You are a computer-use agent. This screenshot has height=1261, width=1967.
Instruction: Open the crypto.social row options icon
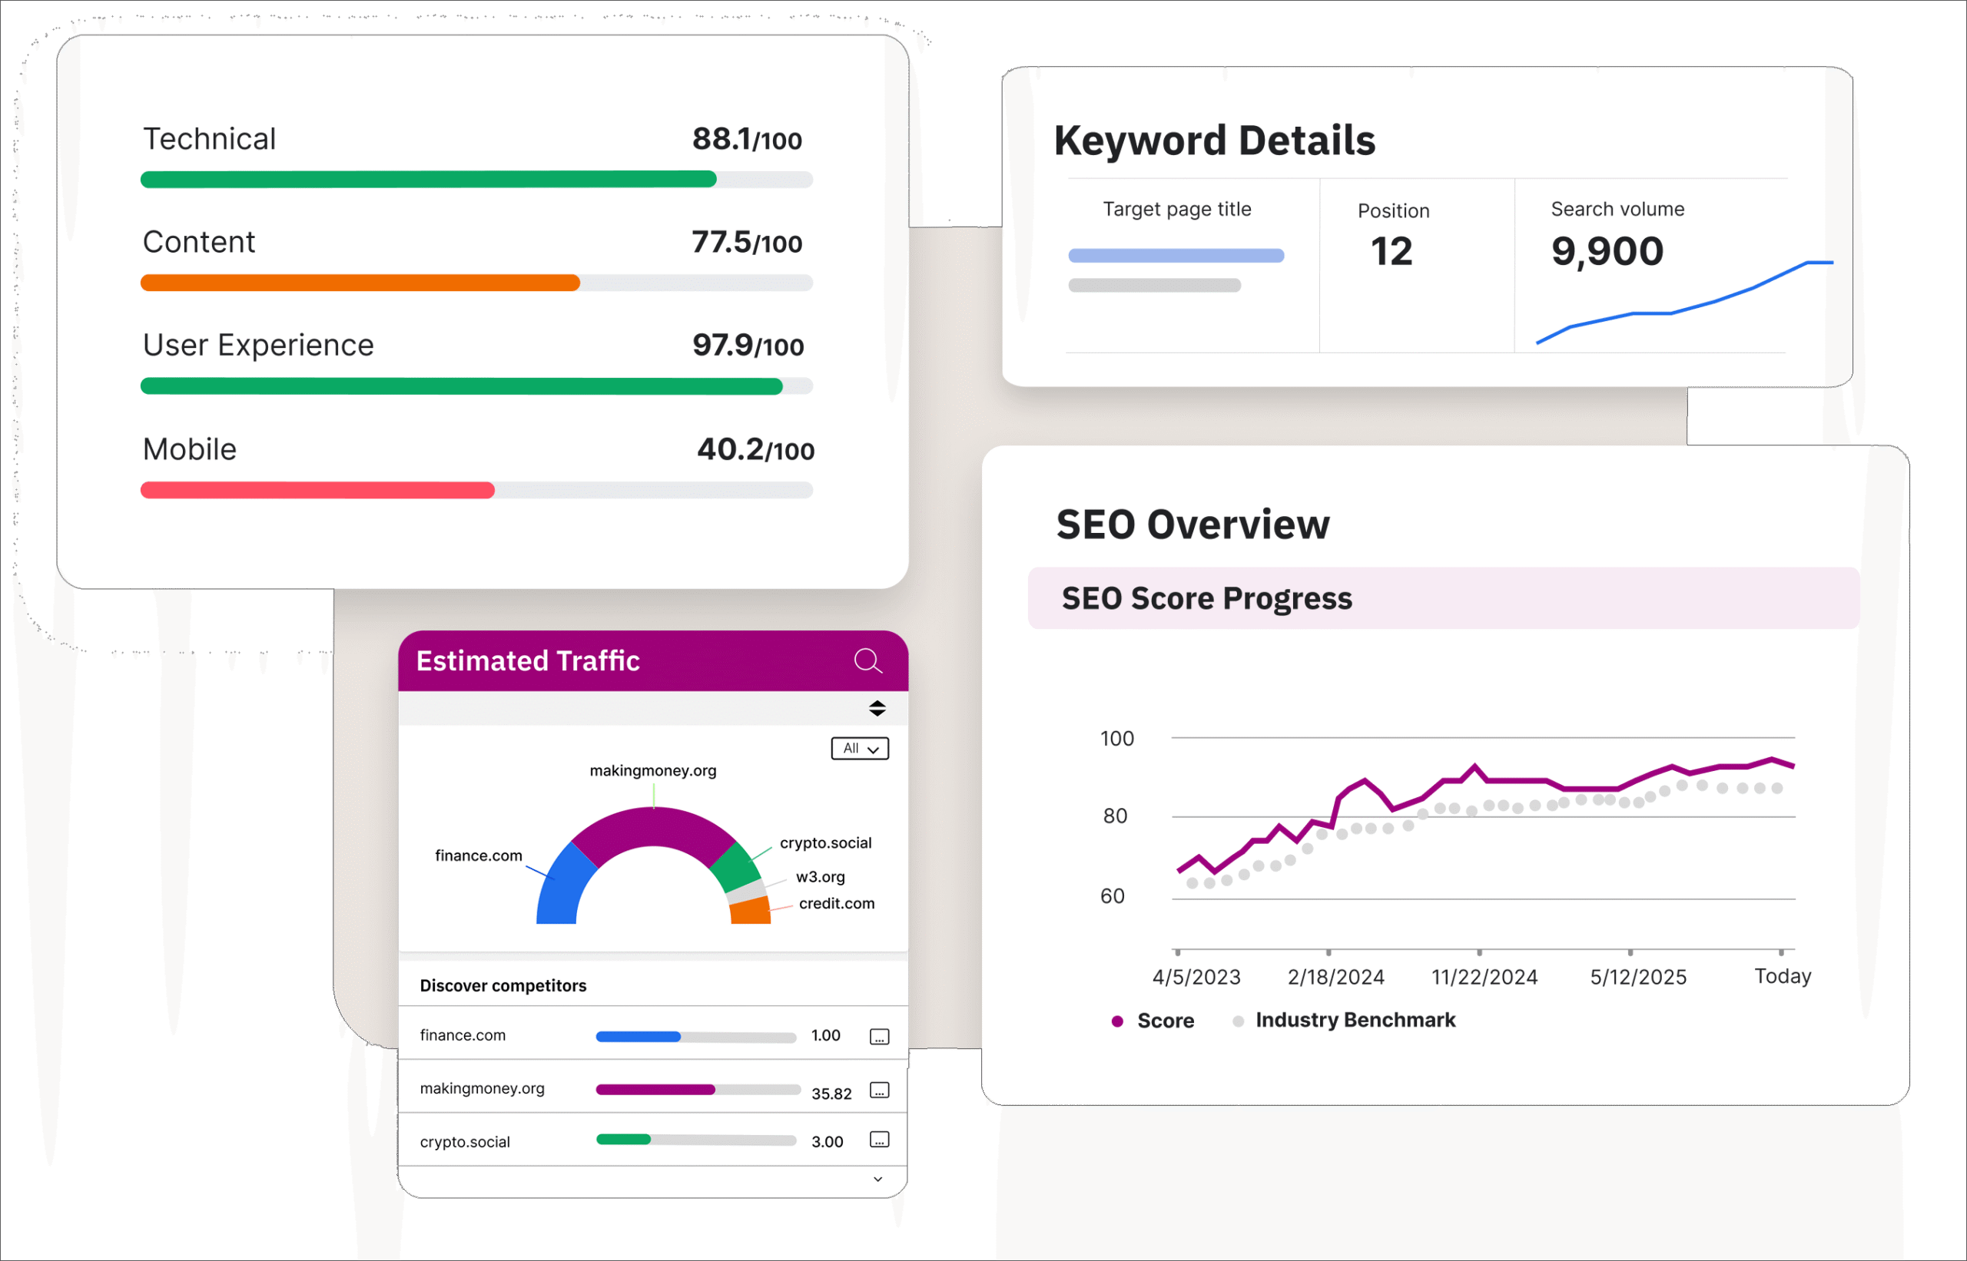(879, 1140)
